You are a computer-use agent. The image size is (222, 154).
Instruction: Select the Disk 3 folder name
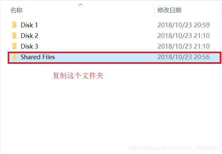pyautogui.click(x=29, y=46)
